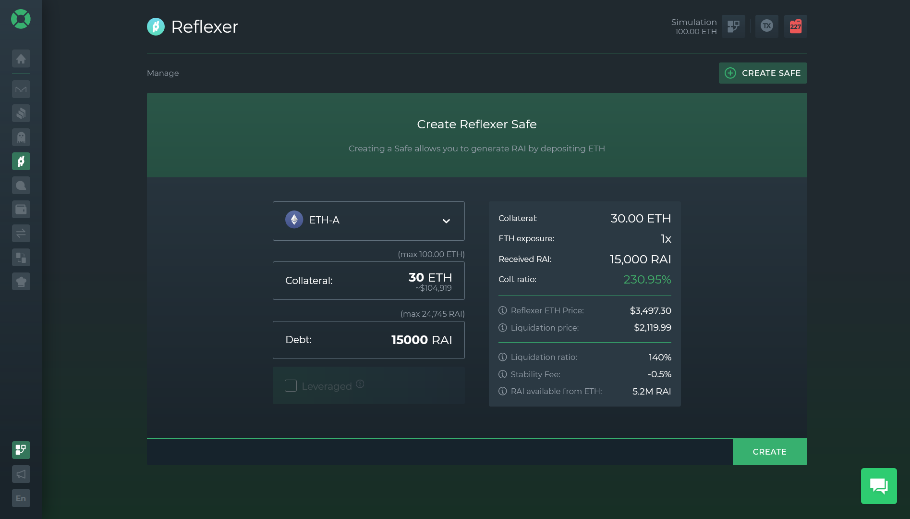Focus the Debt amount input field

[x=369, y=340]
